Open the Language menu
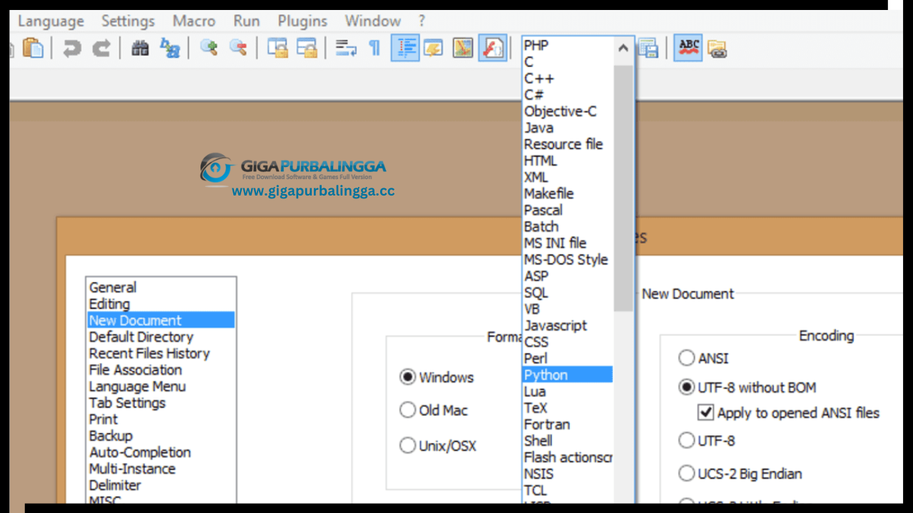This screenshot has height=513, width=913. pos(50,21)
